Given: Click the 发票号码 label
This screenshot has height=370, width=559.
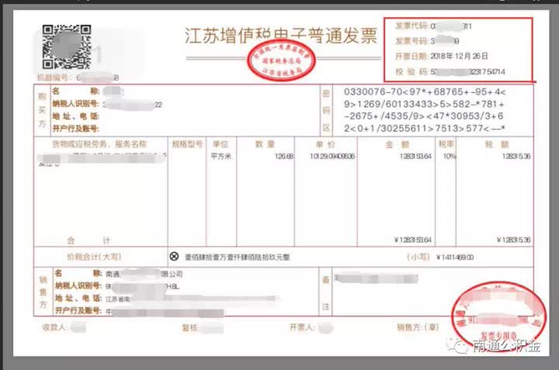Looking at the screenshot, I should click(x=411, y=41).
